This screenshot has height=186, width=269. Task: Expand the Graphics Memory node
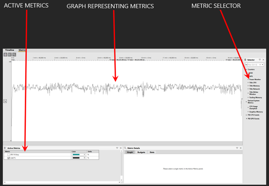(x=248, y=112)
